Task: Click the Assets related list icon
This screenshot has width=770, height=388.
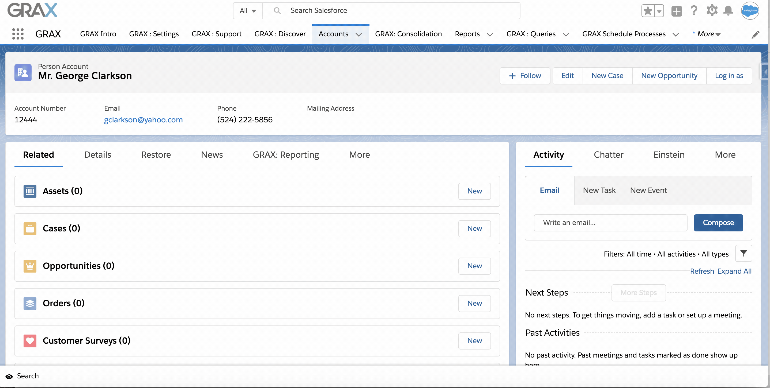Action: 30,191
